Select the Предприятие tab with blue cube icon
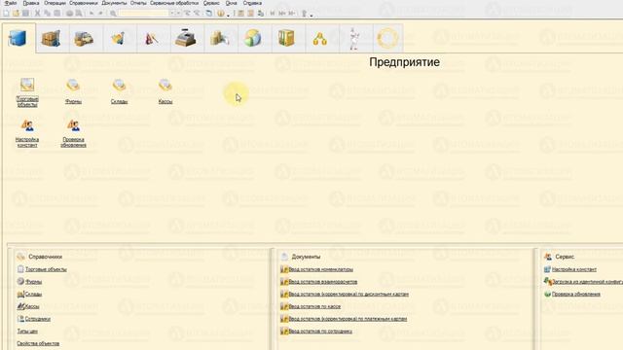The image size is (623, 350). tap(18, 38)
